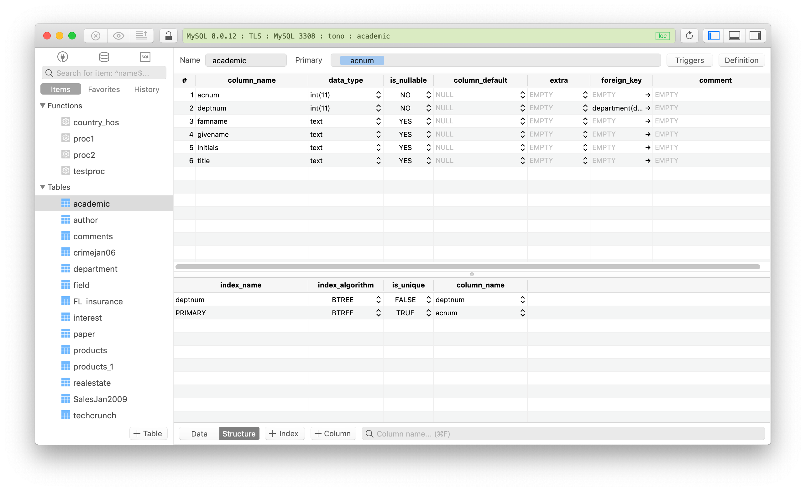
Task: Click the Add Index button
Action: [284, 433]
